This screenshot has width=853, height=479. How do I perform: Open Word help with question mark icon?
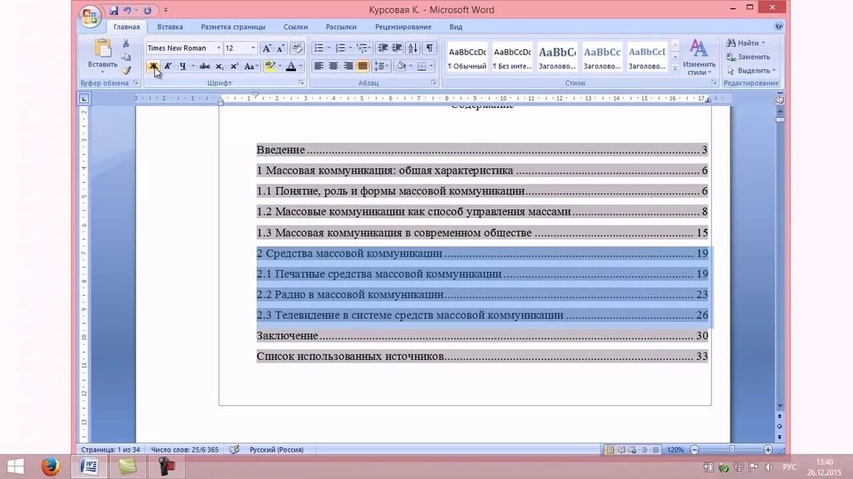coord(778,27)
